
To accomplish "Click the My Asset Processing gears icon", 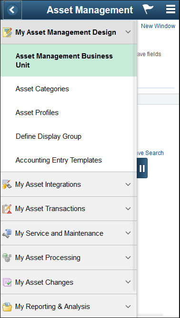I will point(7,258).
